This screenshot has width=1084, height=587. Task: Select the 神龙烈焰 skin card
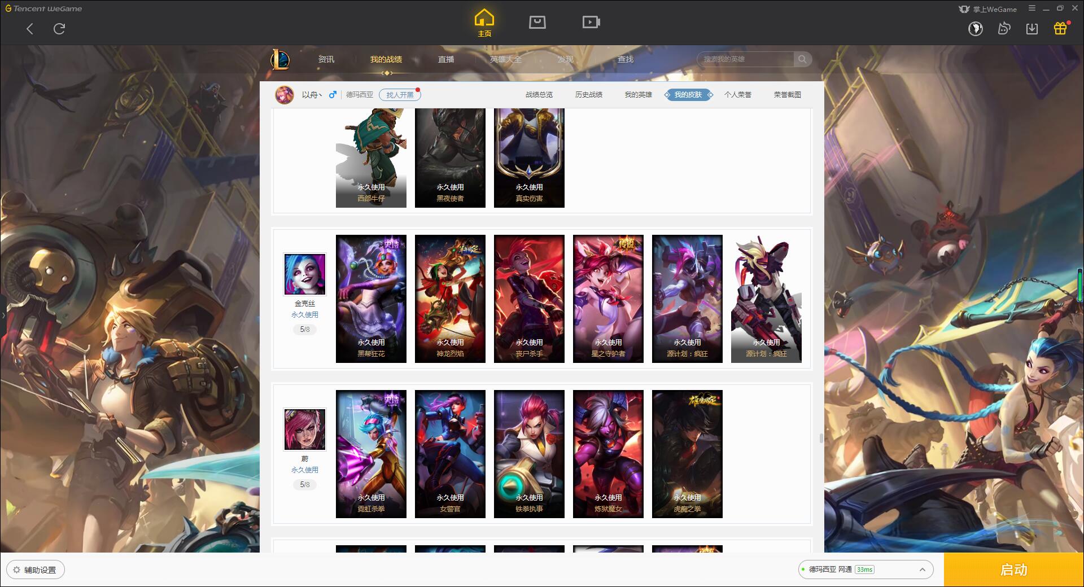450,299
